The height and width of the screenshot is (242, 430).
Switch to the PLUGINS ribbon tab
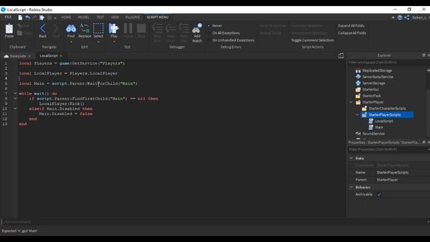tap(132, 17)
